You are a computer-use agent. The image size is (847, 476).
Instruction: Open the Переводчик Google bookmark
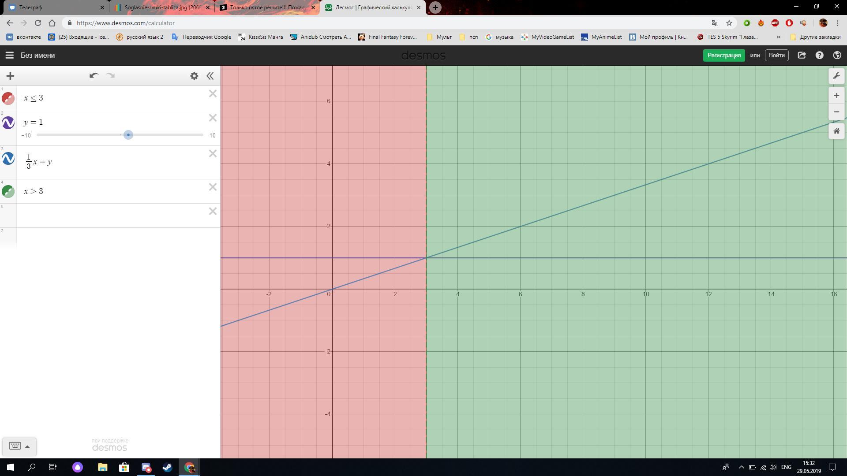tap(202, 37)
